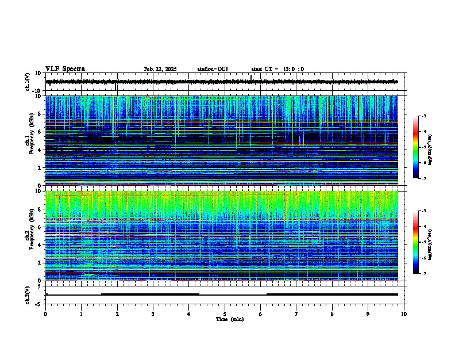Click the ch.2 colorbar "log(PSD)" label
This screenshot has width=455, height=352.
(430, 244)
